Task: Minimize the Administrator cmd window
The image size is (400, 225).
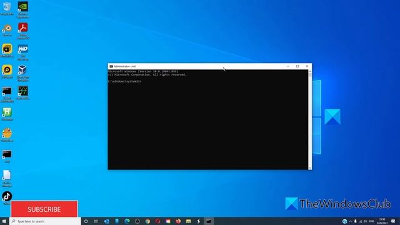Action: (x=288, y=66)
